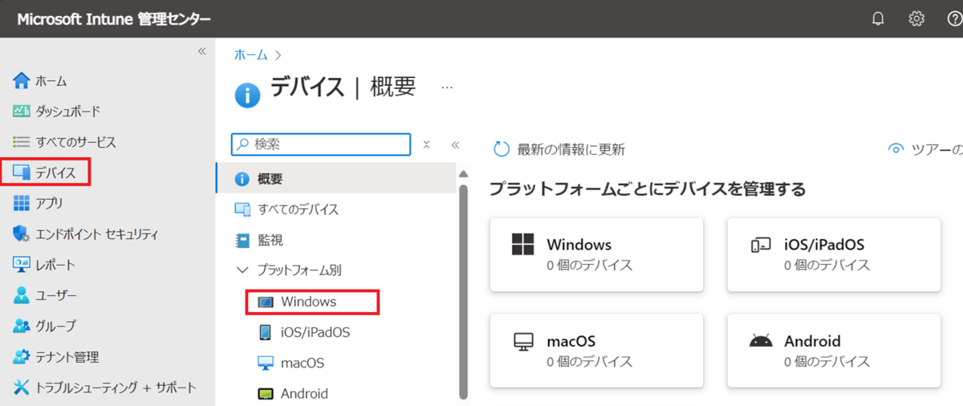Screen dimensions: 963x406
Task: Click the tour eye icon
Action: click(896, 148)
